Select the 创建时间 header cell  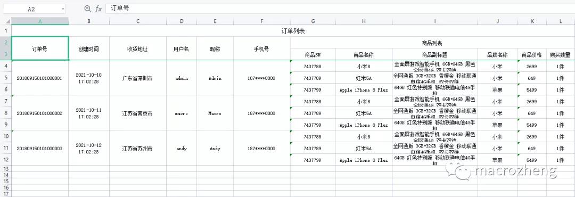[89, 48]
